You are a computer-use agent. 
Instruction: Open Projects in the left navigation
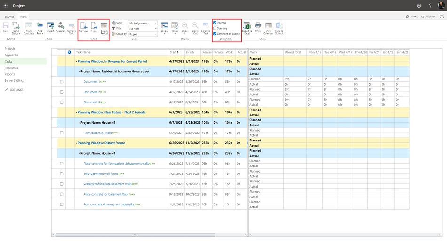(10, 49)
